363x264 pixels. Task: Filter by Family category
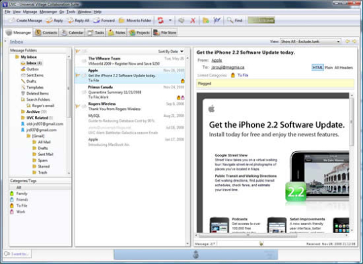pos(19,193)
